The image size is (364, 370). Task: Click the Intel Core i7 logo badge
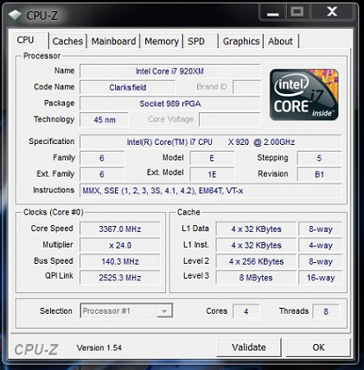point(304,94)
